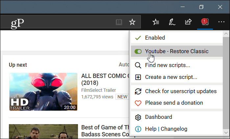The image size is (230, 139).
Task: Select the Enabled menu entry
Action: pyautogui.click(x=177, y=38)
